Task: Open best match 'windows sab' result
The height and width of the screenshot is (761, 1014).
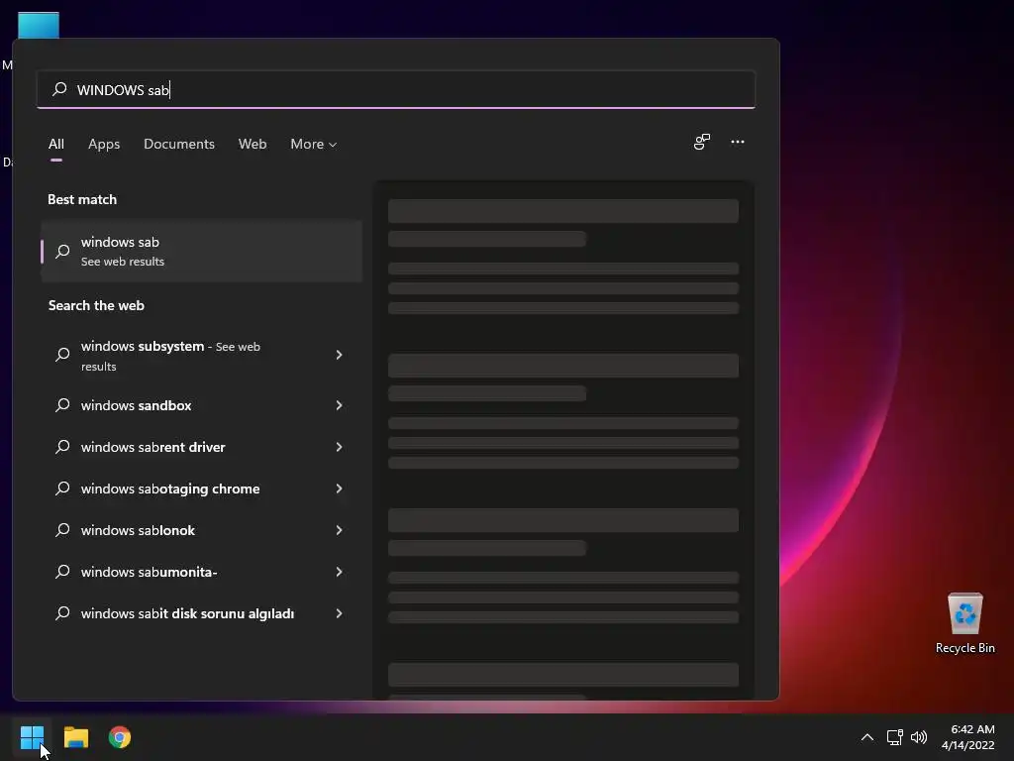Action: (201, 251)
